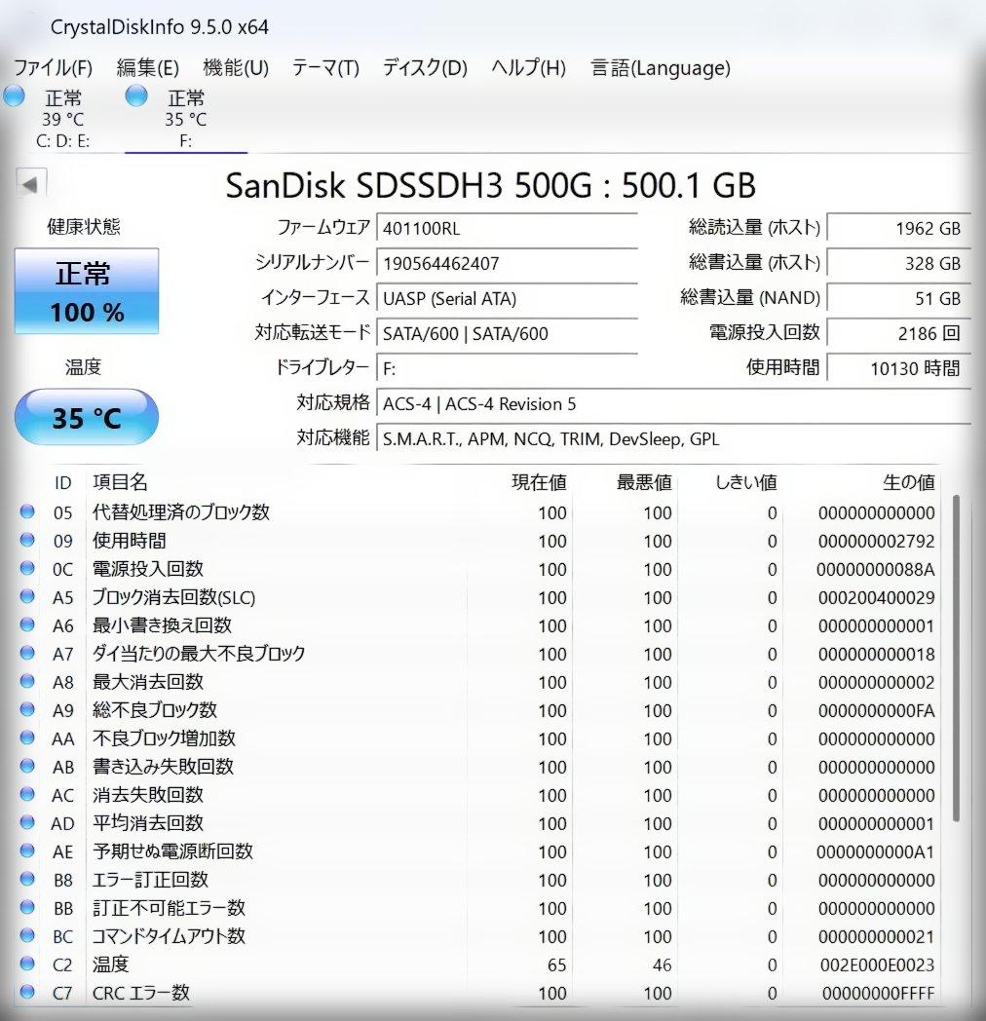Click the SMART attribute list vertical scrollbar

tap(956, 658)
